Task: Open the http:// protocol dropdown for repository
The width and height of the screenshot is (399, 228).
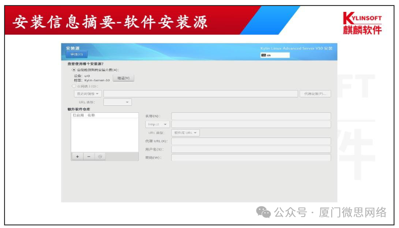Action: pyautogui.click(x=157, y=125)
